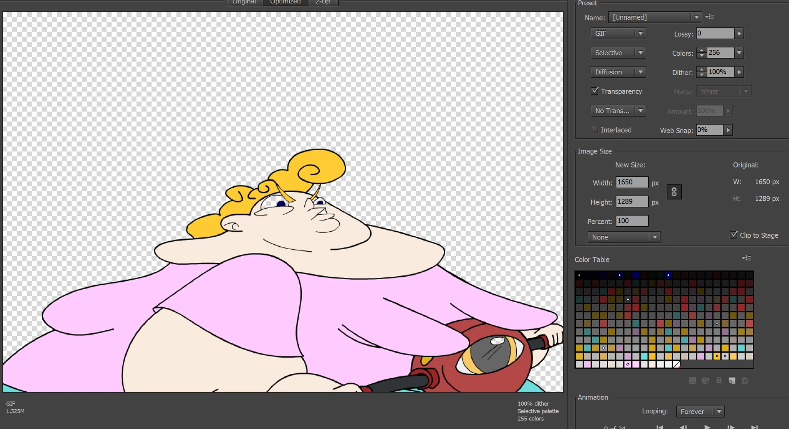Screen dimensions: 789x429
Task: Switch to the Optimized tab
Action: click(285, 2)
